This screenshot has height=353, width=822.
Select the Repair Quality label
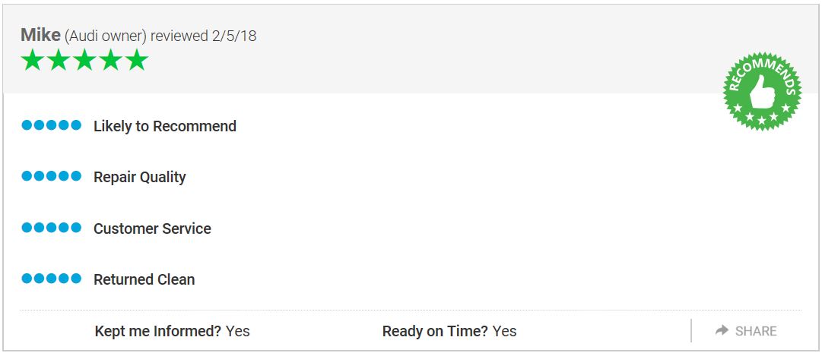point(140,177)
